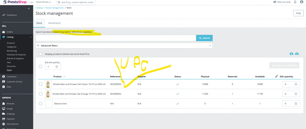The height and width of the screenshot is (129, 306).
Task: Open Dashboard from the sidebar
Action: (12, 15)
